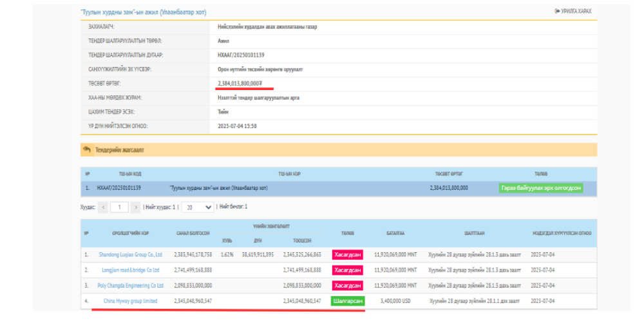
Task: Select tender row НХААГ/20250101139 in the list
Action: [118, 188]
